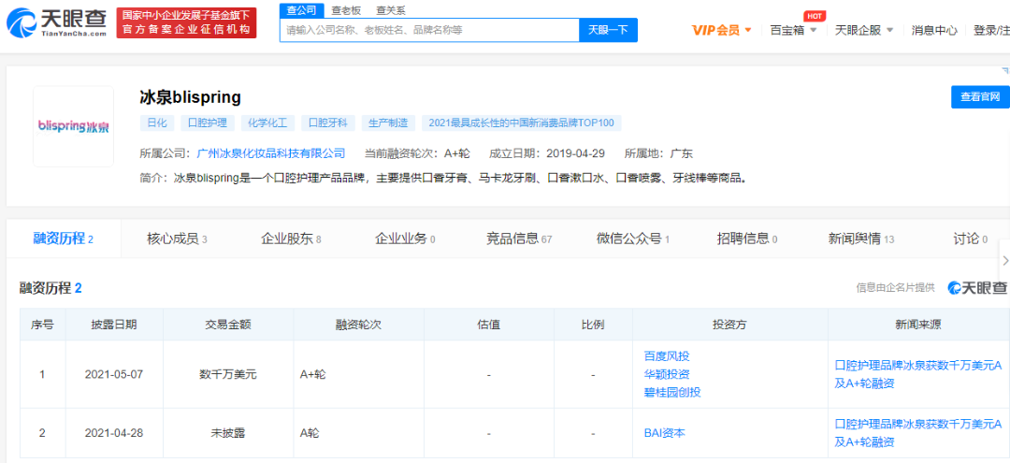Open the blispring brand logo thumbnail
Image resolution: width=1010 pixels, height=463 pixels.
[x=74, y=126]
